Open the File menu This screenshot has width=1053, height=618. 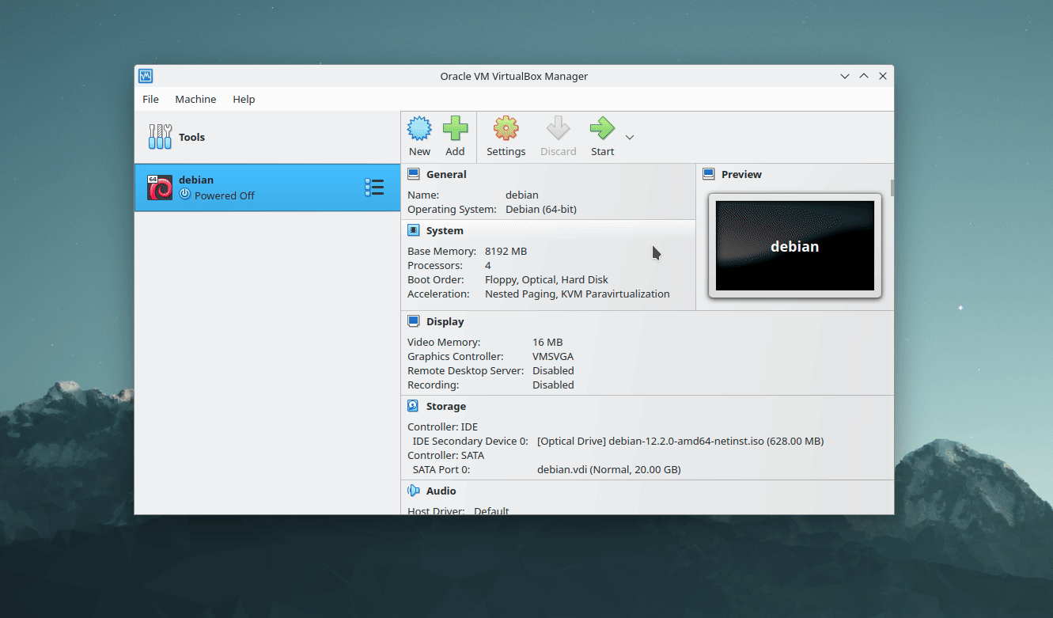(x=150, y=99)
